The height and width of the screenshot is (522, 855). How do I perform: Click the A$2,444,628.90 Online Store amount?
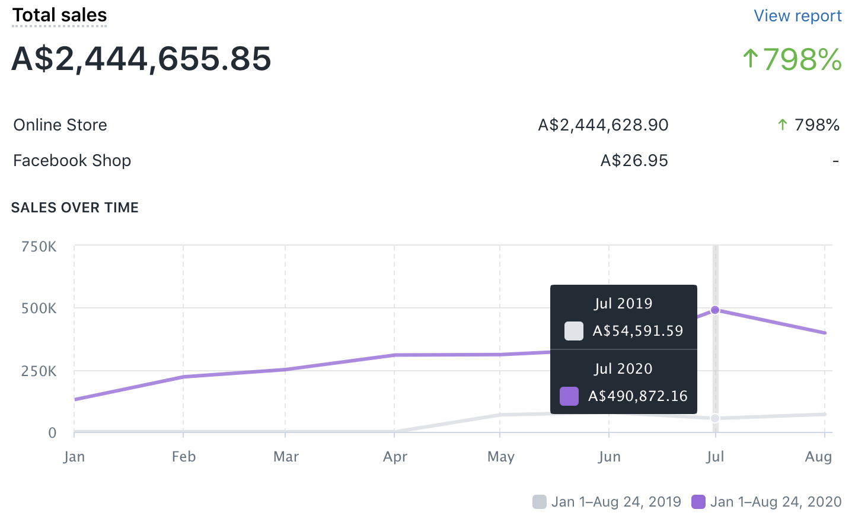603,125
